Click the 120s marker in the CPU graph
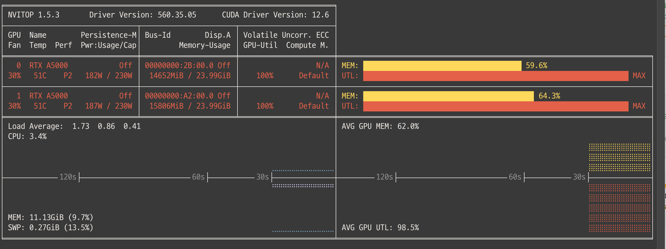Viewport: 666px width, 249px height. (x=68, y=177)
